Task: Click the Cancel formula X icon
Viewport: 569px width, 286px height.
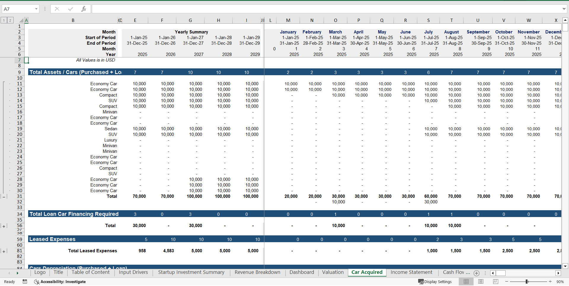Action: pos(57,9)
